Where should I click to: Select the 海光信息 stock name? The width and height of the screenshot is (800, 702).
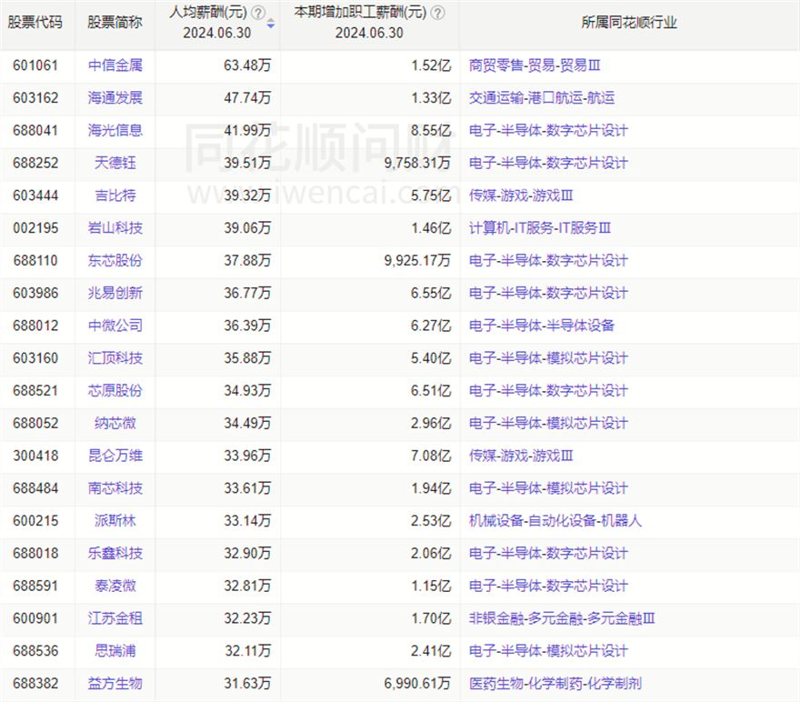[115, 130]
